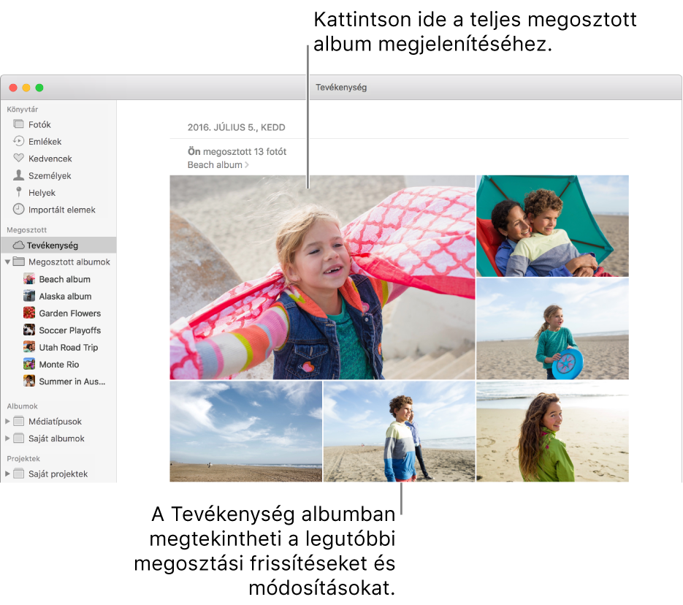Expand the Médiatípusok folder
The width and height of the screenshot is (683, 605).
click(x=8, y=422)
